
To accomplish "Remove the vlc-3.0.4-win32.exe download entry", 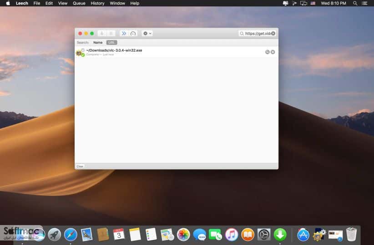I will coord(273,52).
